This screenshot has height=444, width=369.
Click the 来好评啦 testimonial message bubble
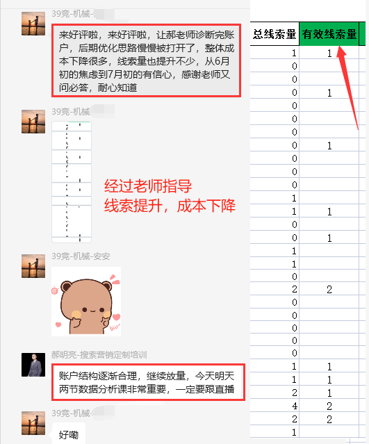[x=146, y=60]
